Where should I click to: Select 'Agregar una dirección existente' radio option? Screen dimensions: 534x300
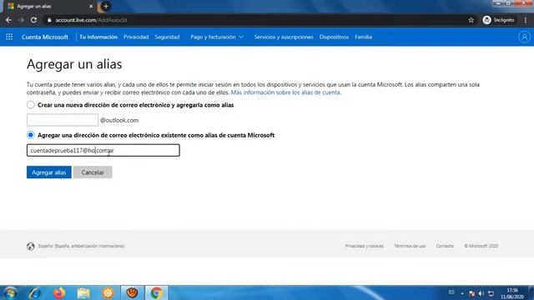31,135
